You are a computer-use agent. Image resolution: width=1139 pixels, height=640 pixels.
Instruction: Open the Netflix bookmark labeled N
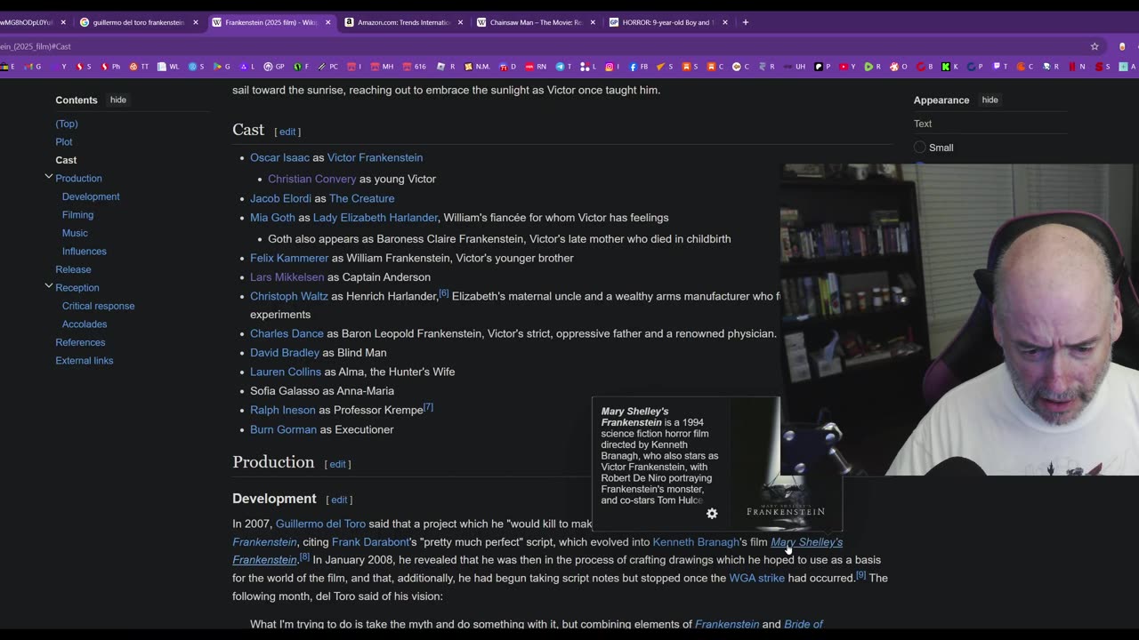click(x=1076, y=67)
